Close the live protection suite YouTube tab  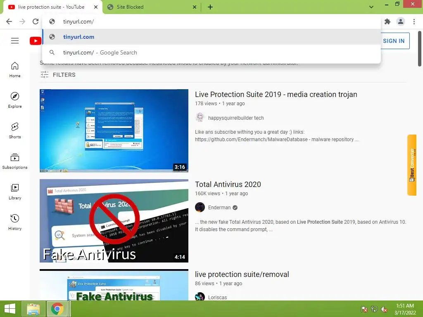point(96,7)
